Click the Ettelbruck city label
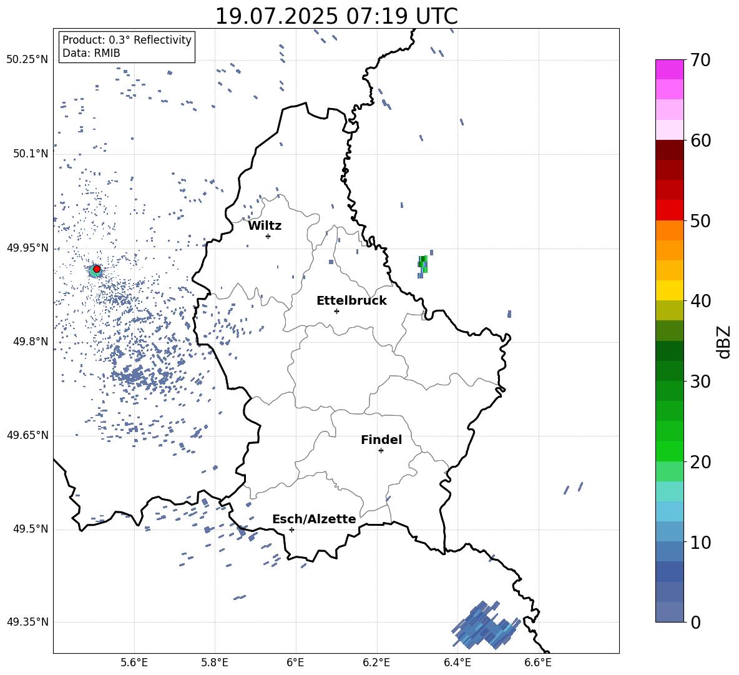739x675 pixels. coord(351,301)
